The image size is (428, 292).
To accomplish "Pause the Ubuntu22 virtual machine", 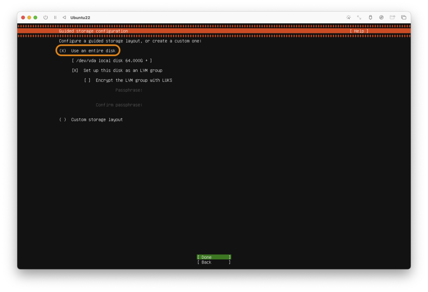I will [55, 18].
